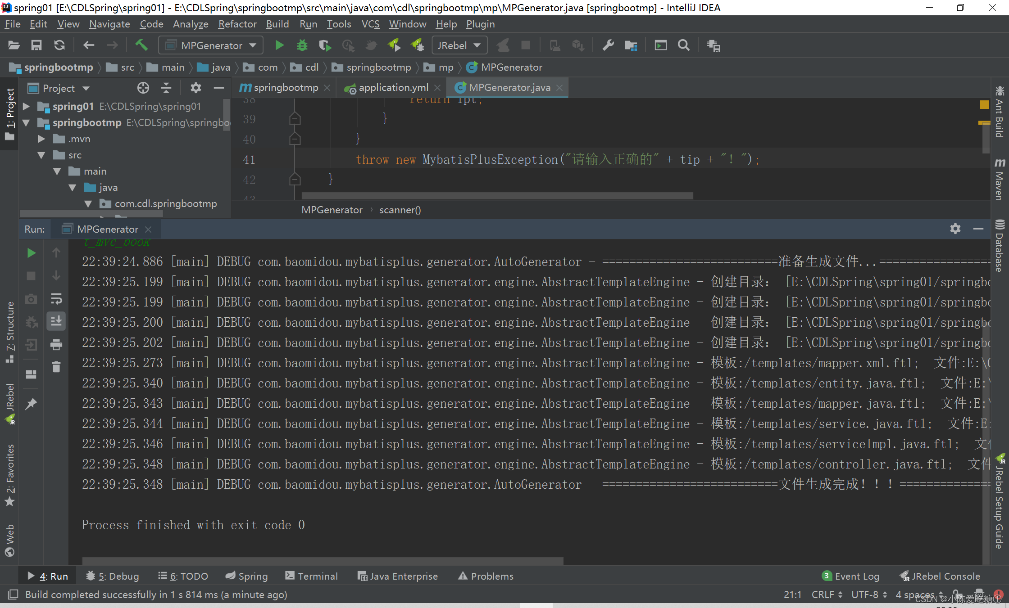This screenshot has height=608, width=1009.
Task: Toggle Pin Tab in Run panel
Action: pos(31,404)
